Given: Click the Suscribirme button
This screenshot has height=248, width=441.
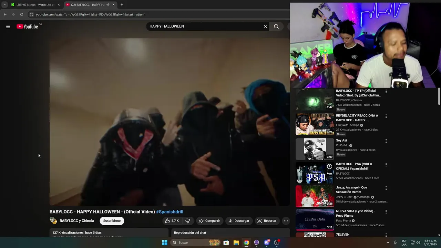Looking at the screenshot, I should point(112,221).
